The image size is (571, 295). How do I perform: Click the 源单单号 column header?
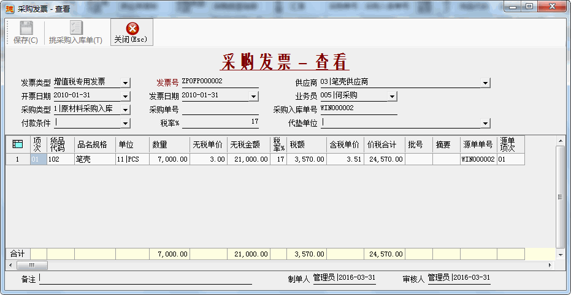[x=478, y=144]
